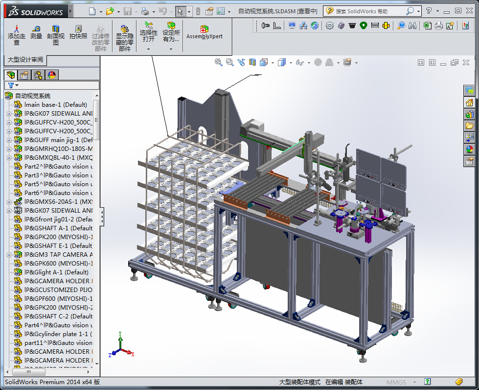Click the Add Walk-through (添加走查) icon
The image size is (479, 390).
[17, 35]
